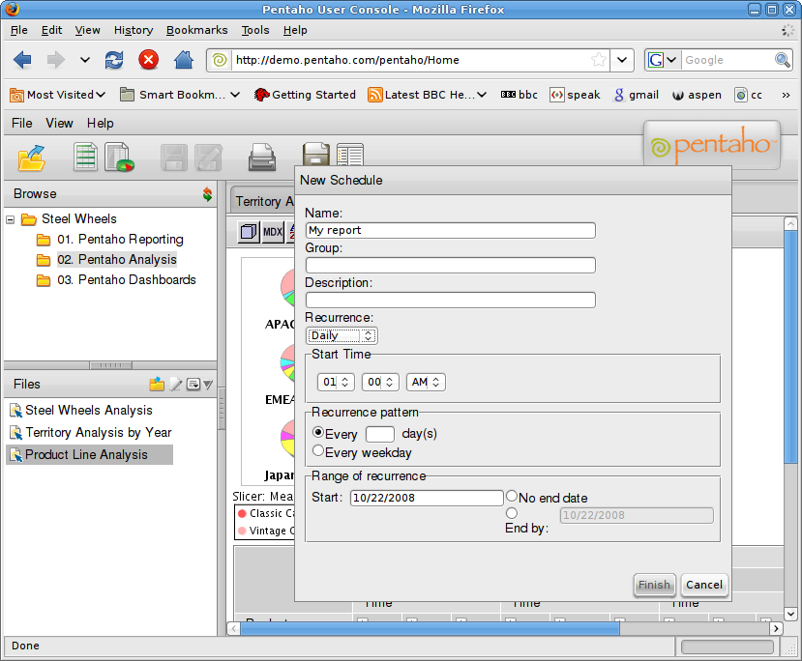Viewport: 802px width, 661px height.
Task: Open the aspen bookmark
Action: click(x=697, y=95)
